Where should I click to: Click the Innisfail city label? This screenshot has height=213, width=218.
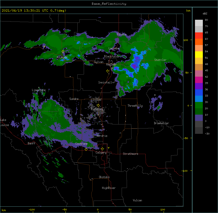105,82
